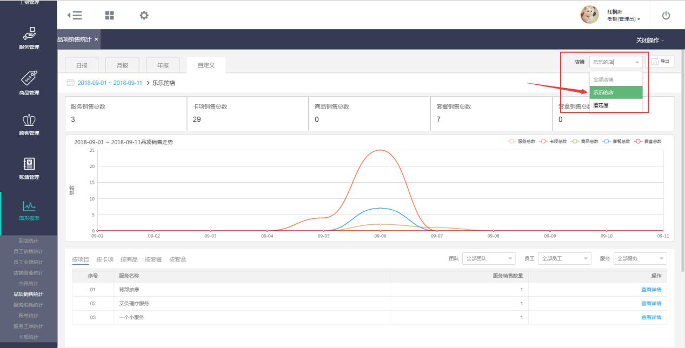Image resolution: width=685 pixels, height=348 pixels.
Task: Open 商品管理 sale tag icon
Action: tap(29, 83)
